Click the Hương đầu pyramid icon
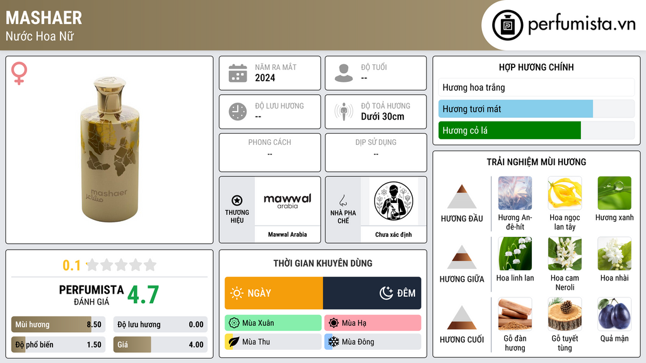This screenshot has height=363, width=646. 462,197
